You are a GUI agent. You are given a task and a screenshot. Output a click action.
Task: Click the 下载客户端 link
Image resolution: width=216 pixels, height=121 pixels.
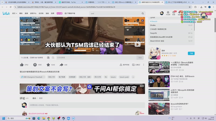(70, 13)
